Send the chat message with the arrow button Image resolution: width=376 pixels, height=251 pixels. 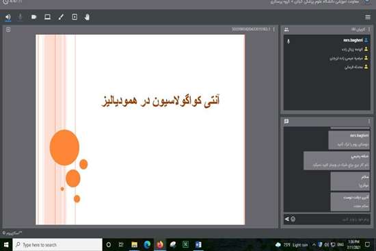(287, 219)
